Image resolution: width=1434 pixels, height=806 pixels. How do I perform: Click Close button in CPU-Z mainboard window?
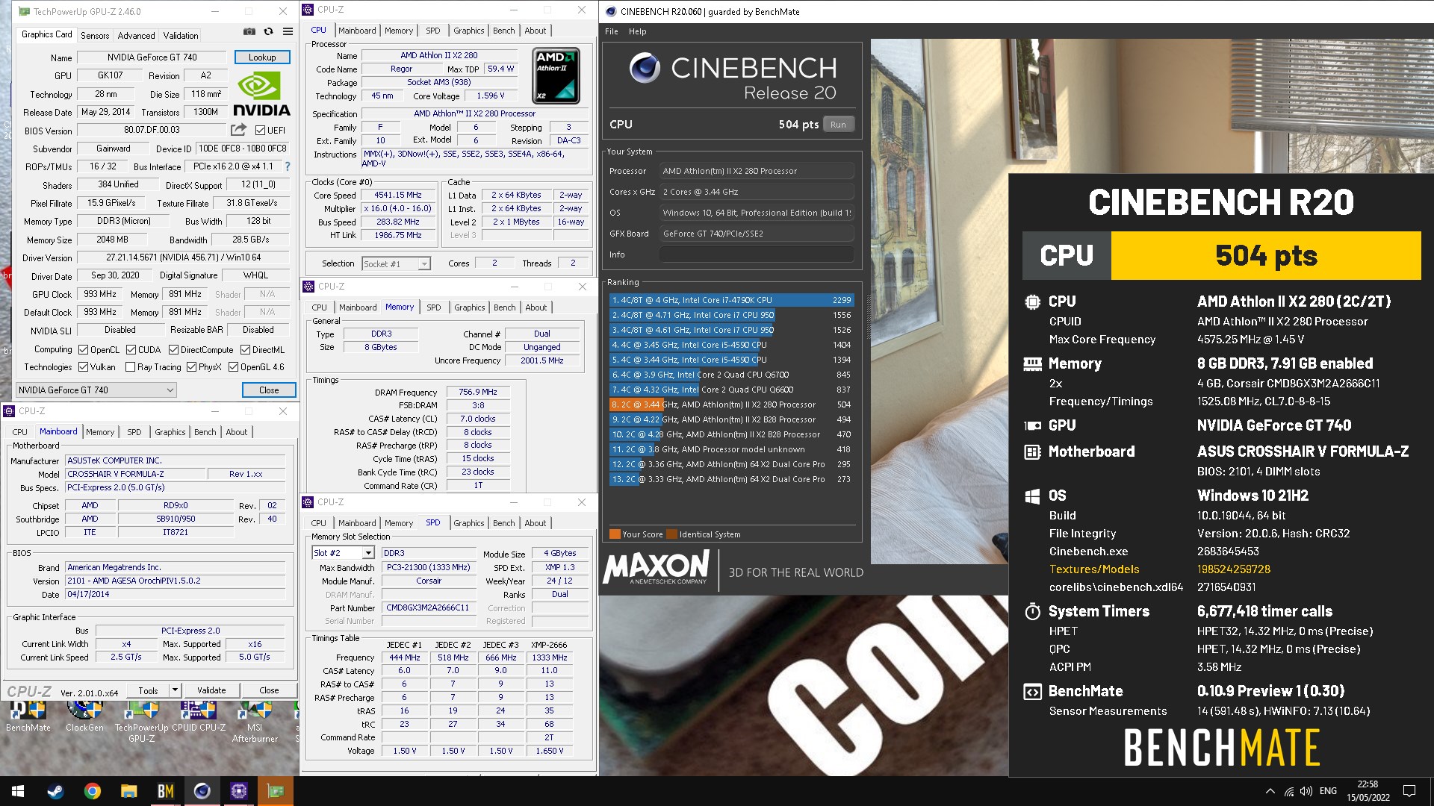[x=269, y=690]
